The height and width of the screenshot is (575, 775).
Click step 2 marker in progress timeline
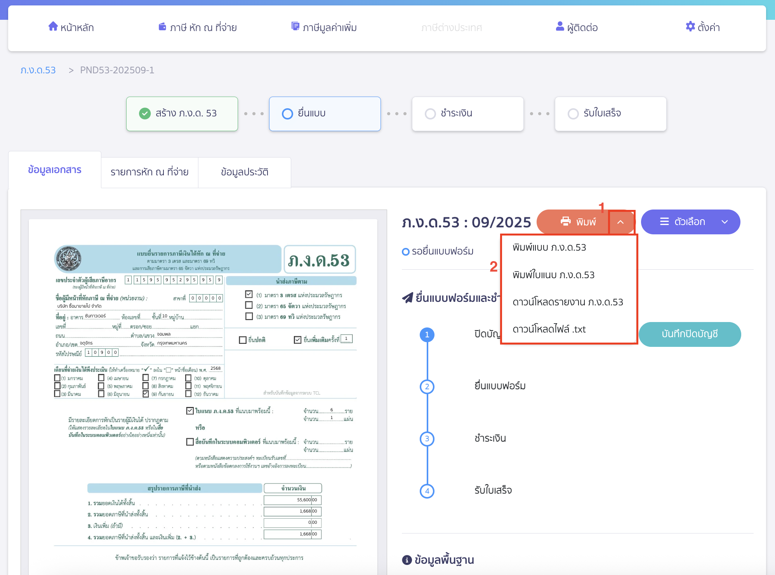427,386
